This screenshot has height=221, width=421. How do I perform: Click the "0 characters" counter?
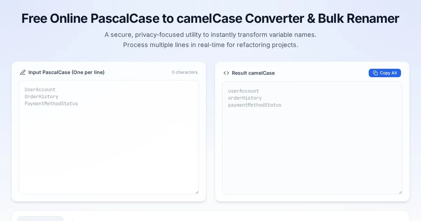(x=185, y=72)
